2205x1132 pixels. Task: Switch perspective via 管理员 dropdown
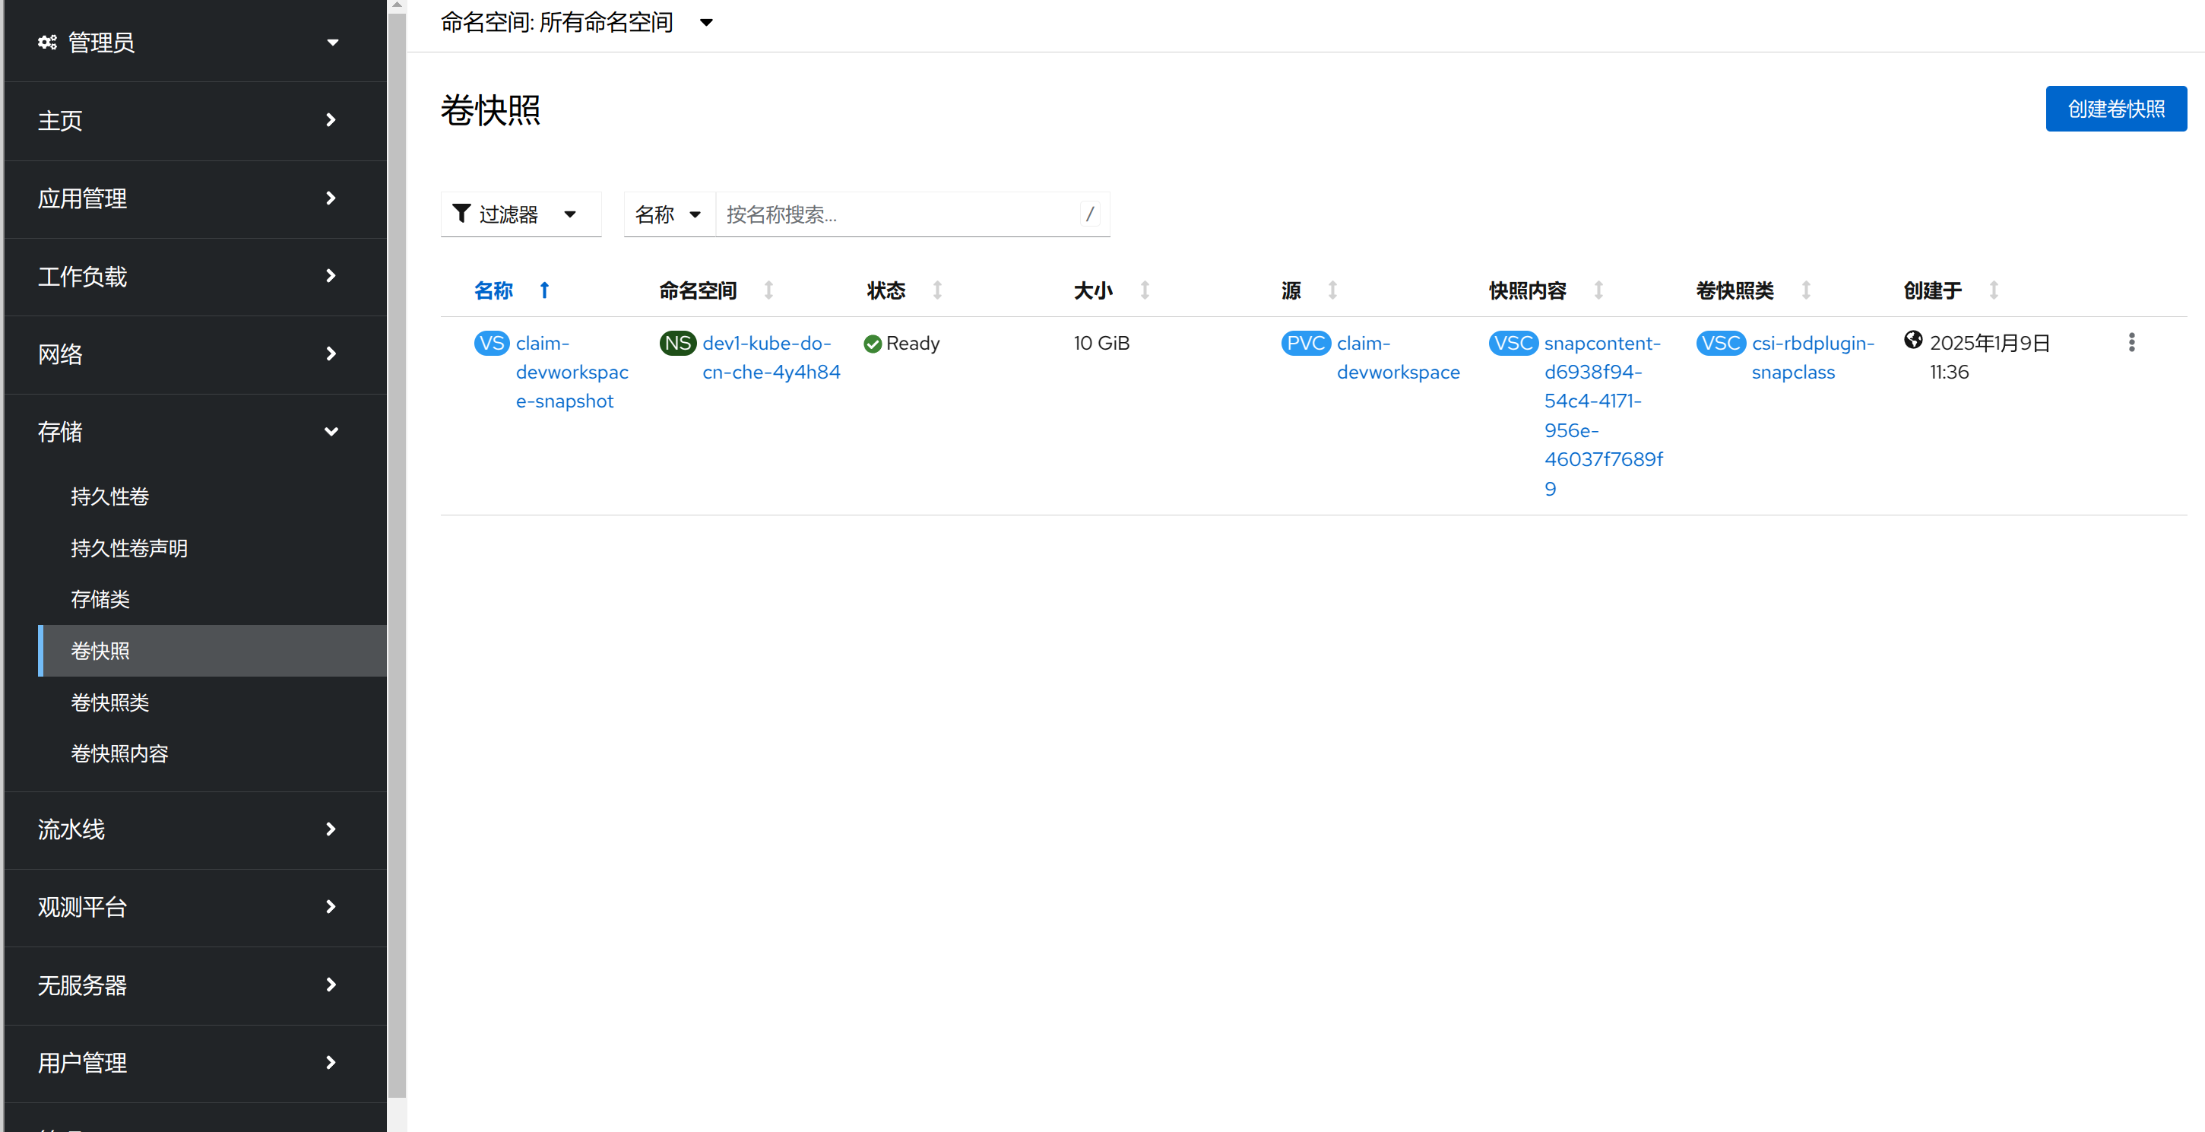(189, 42)
